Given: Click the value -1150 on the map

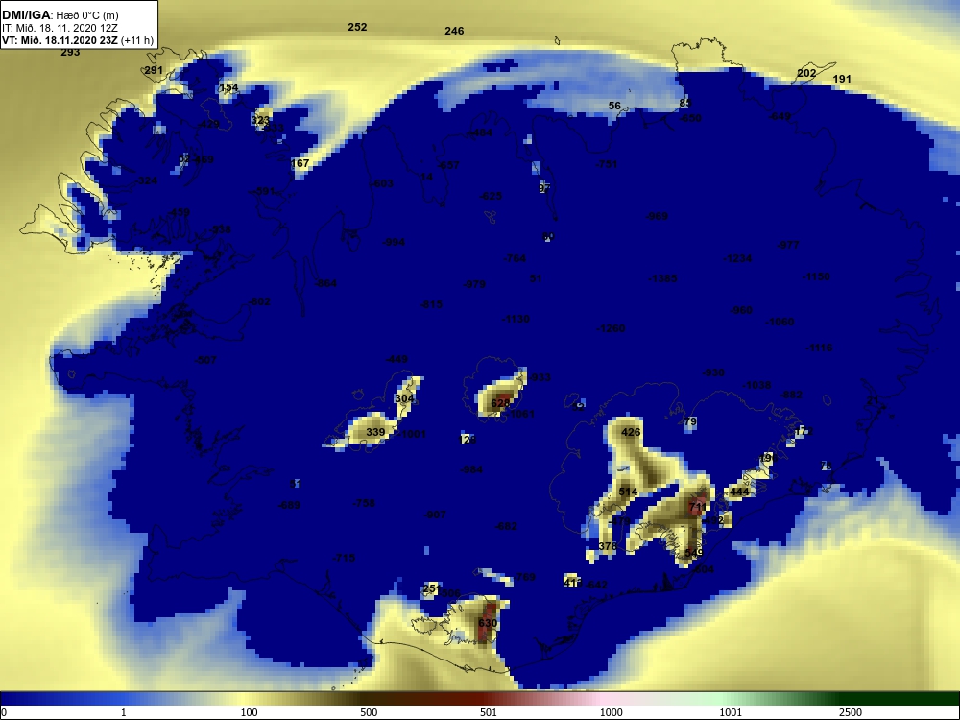Looking at the screenshot, I should point(816,276).
